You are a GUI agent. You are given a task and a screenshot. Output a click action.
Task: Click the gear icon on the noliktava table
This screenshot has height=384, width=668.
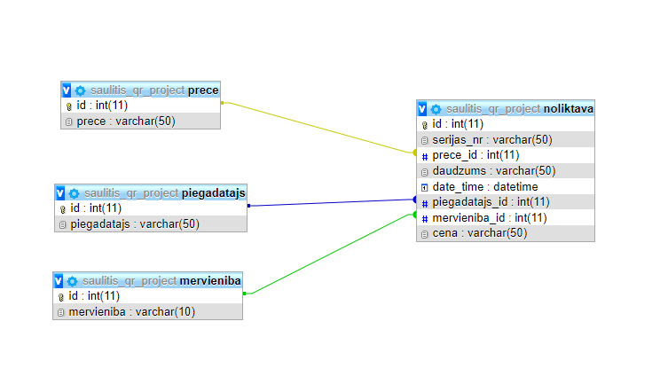pos(436,109)
